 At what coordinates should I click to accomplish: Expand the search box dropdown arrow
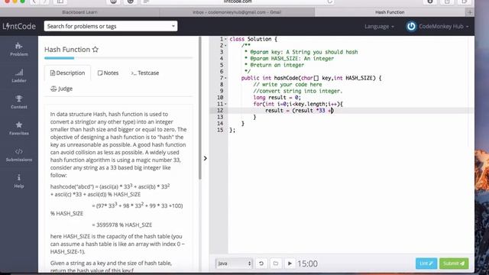(x=173, y=26)
